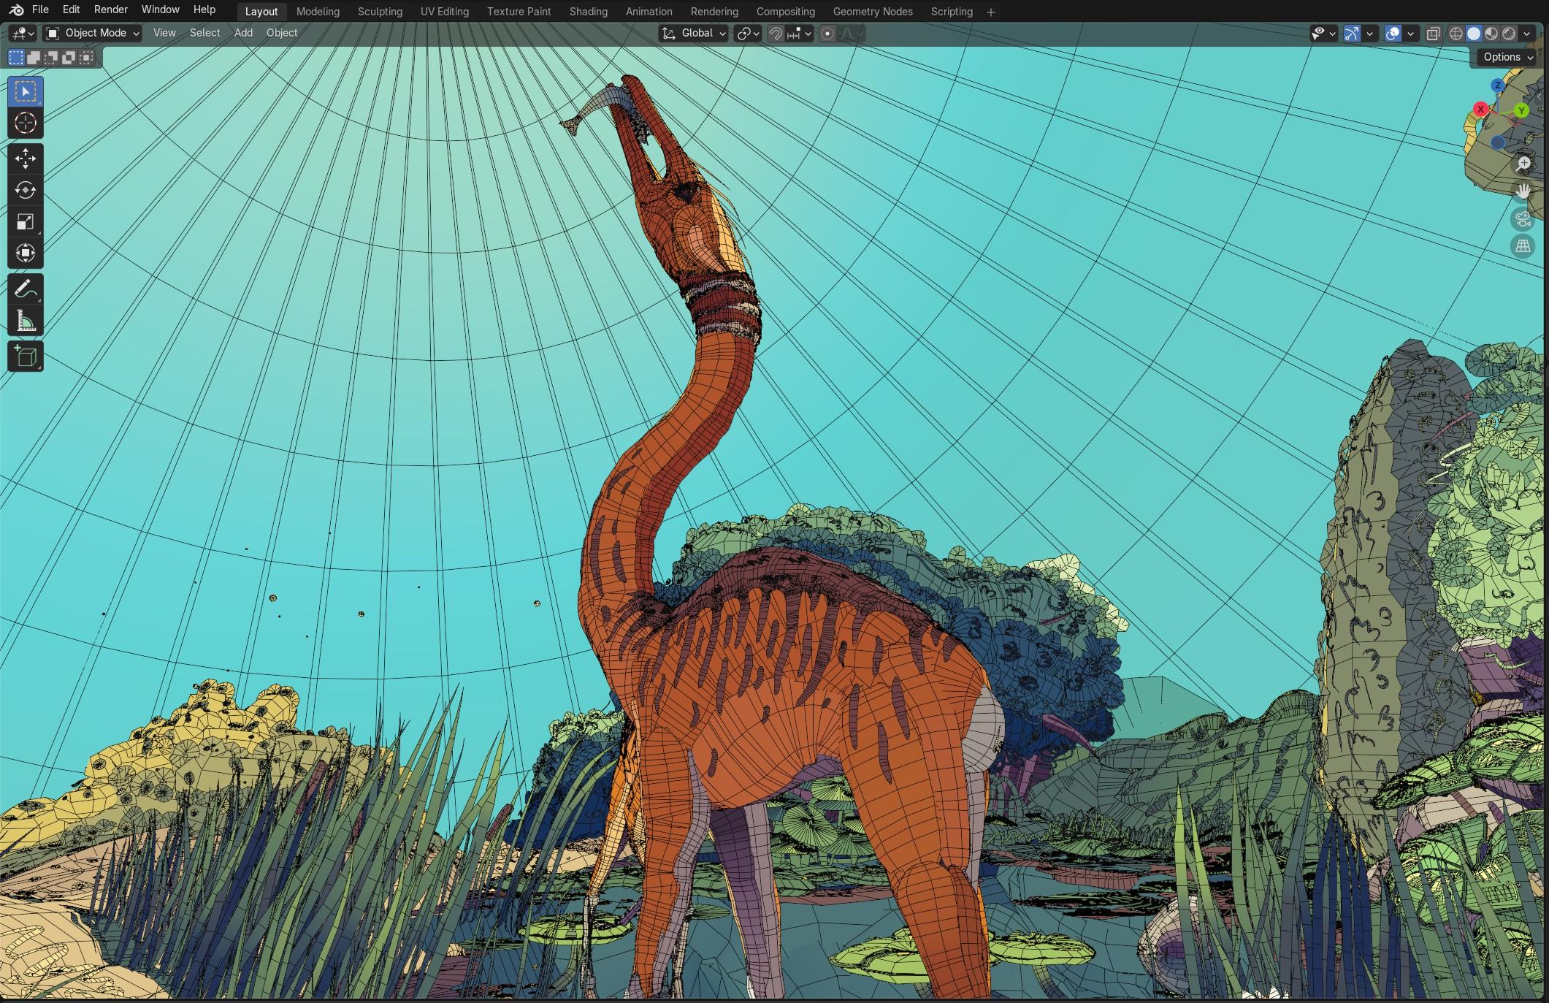This screenshot has height=1003, width=1549.
Task: Enable proportional editing toggle
Action: (x=827, y=34)
